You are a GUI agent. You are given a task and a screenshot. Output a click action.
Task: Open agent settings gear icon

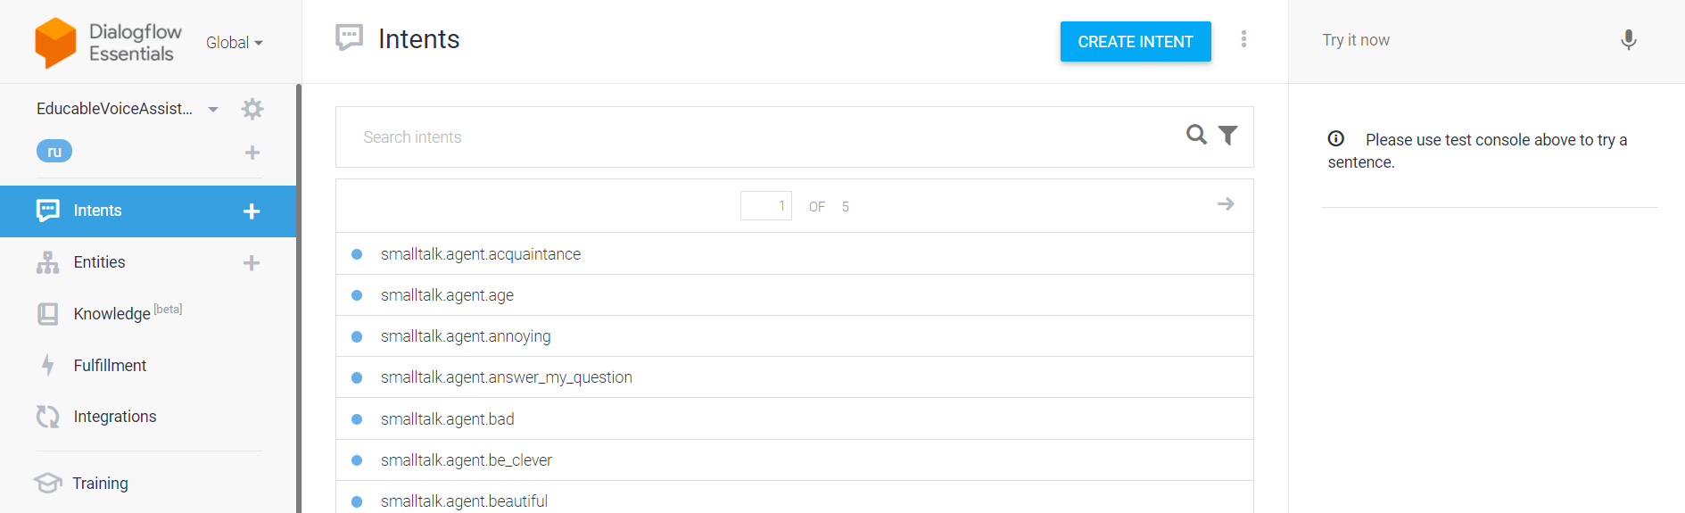252,109
